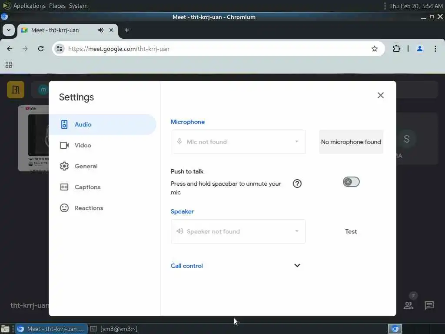The height and width of the screenshot is (334, 445).
Task: Click the Chromium workspace switcher icon
Action: pyautogui.click(x=395, y=329)
